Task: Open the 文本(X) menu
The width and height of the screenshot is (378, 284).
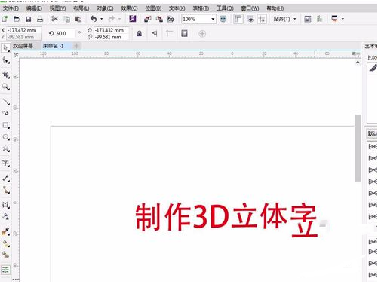Action: tap(177, 8)
